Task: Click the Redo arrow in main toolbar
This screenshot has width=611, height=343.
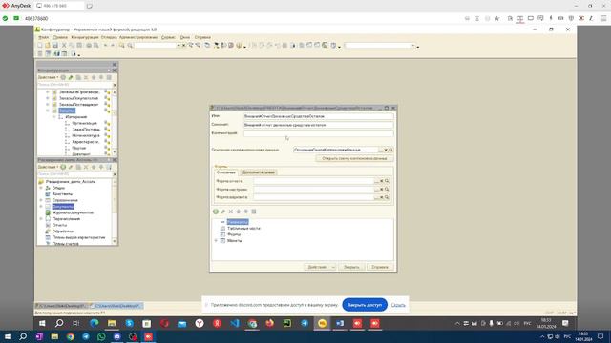Action: tap(113, 46)
